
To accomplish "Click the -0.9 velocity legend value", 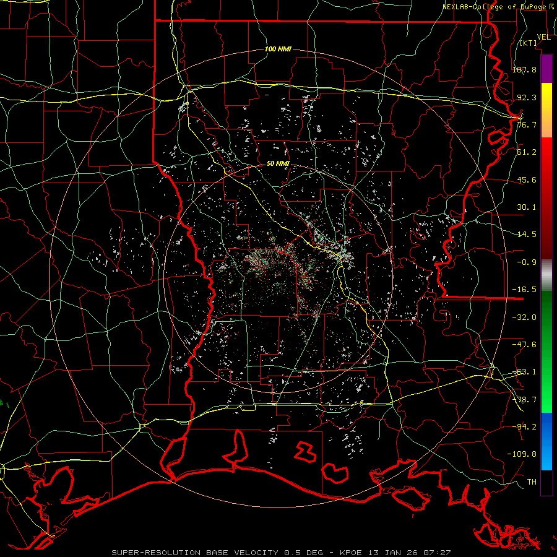I will (x=527, y=262).
